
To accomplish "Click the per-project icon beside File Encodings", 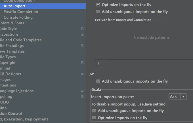I will pos(82,46).
